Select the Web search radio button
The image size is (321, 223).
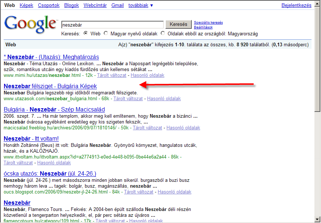(86, 33)
